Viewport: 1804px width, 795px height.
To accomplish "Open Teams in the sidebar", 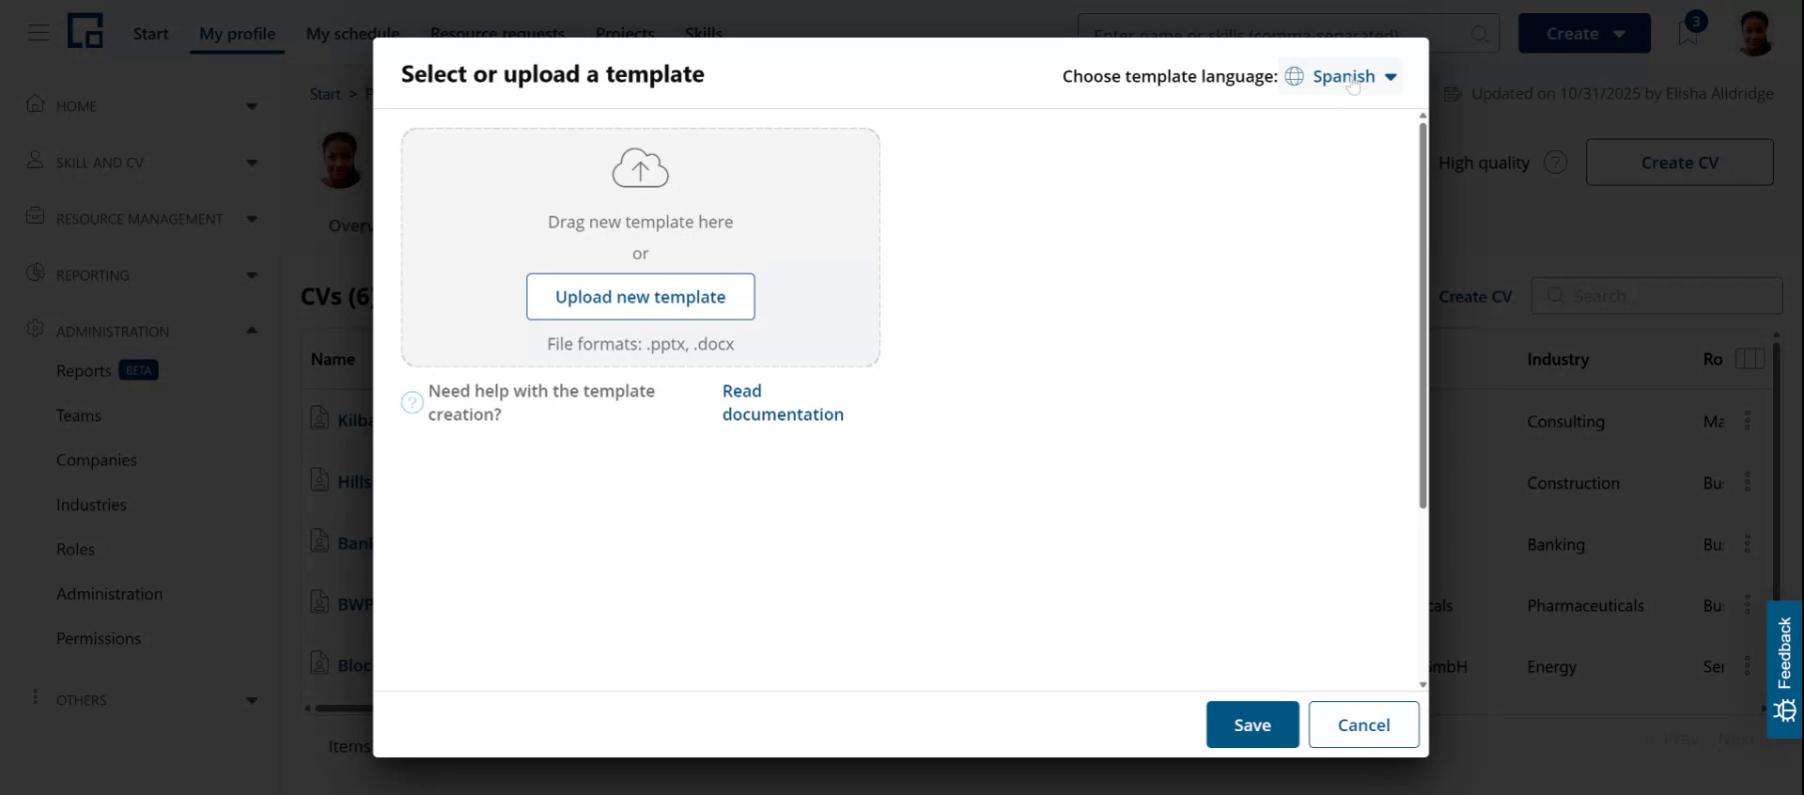I will pos(78,415).
